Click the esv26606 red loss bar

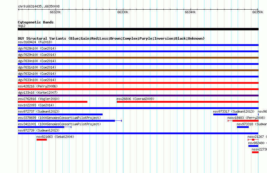point(187,102)
